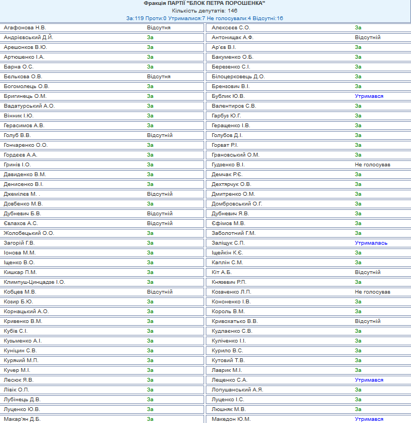Click 'Не голосував' for Козаченко Л.П.
The height and width of the screenshot is (423, 411).
click(x=372, y=292)
